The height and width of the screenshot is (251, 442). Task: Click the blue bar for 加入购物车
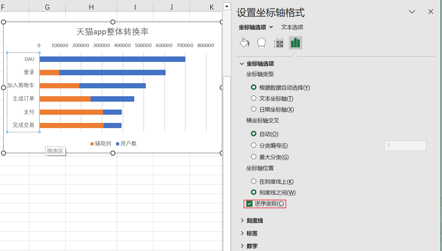click(112, 86)
